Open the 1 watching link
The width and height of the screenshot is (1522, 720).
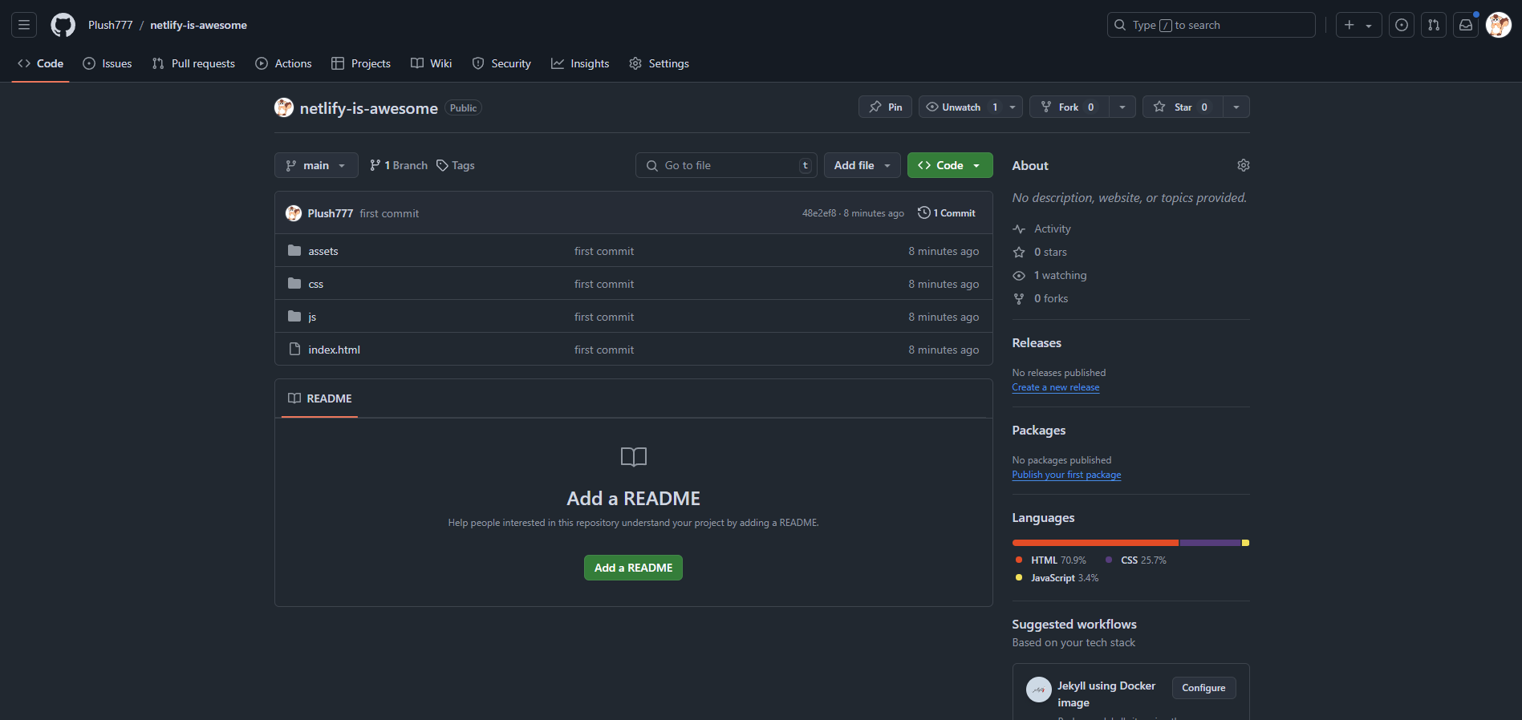point(1049,275)
